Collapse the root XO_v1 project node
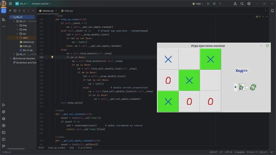Viewport: 276px width, 155px height. [11, 17]
